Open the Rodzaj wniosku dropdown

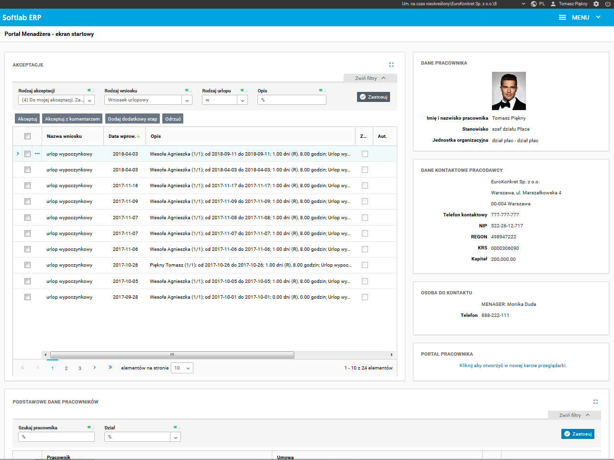click(187, 100)
